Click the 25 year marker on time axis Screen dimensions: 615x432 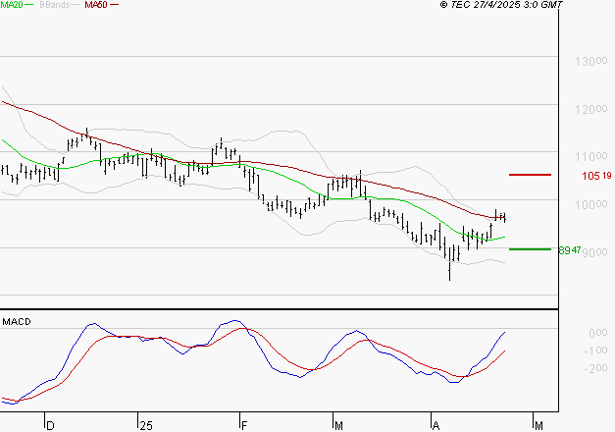click(x=145, y=425)
